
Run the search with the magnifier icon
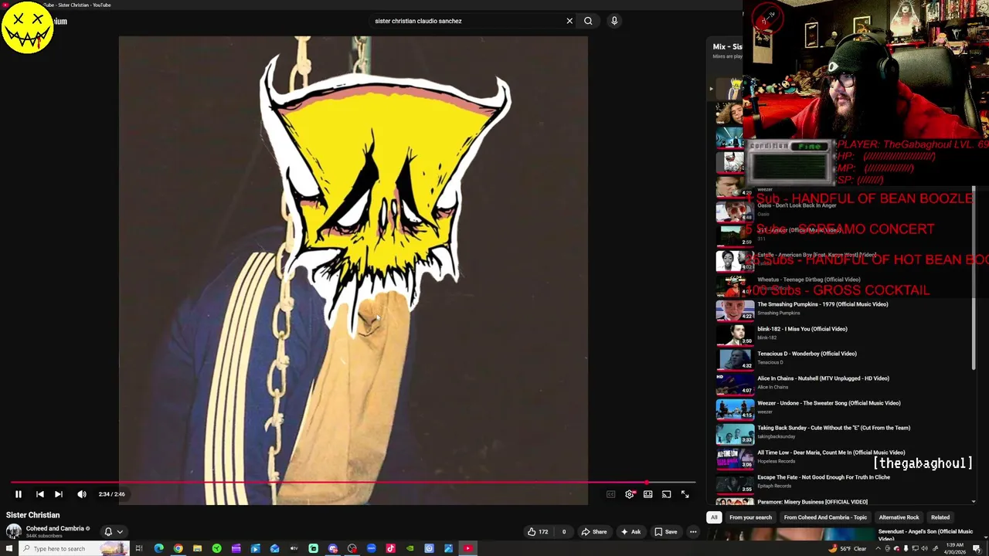[588, 21]
